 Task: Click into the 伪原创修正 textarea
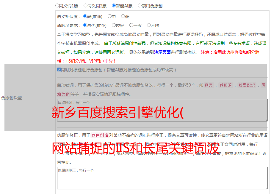click(162, 178)
